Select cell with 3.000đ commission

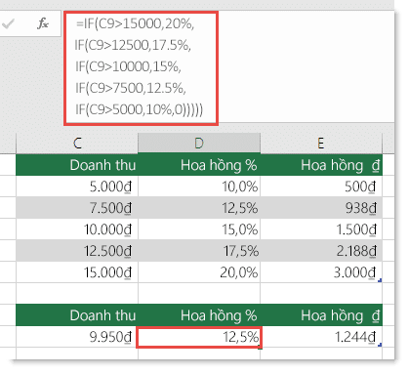(321, 272)
